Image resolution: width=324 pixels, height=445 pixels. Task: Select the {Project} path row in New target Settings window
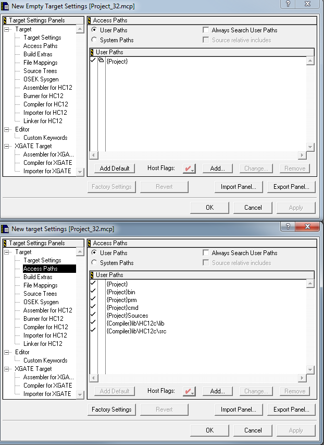(x=117, y=284)
